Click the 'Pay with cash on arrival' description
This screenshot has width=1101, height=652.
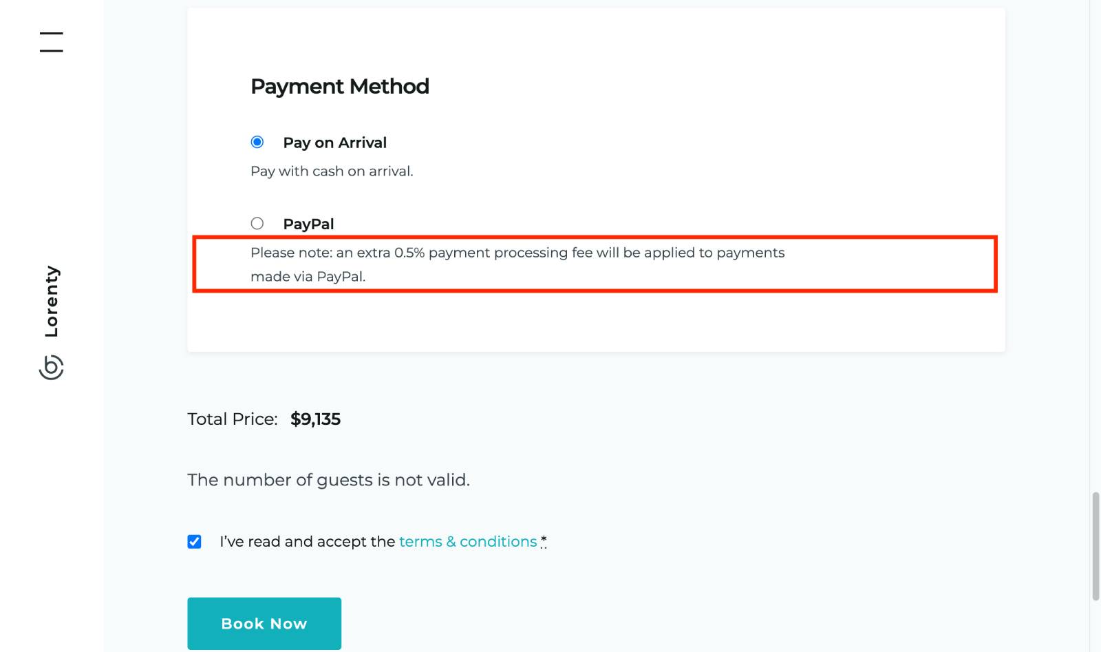[x=332, y=171]
